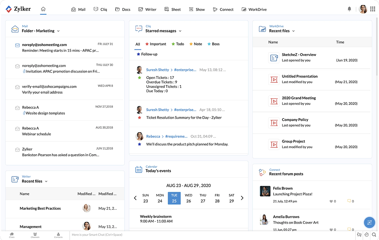Filter by Note orange star
The height and width of the screenshot is (240, 379).
pyautogui.click(x=196, y=44)
